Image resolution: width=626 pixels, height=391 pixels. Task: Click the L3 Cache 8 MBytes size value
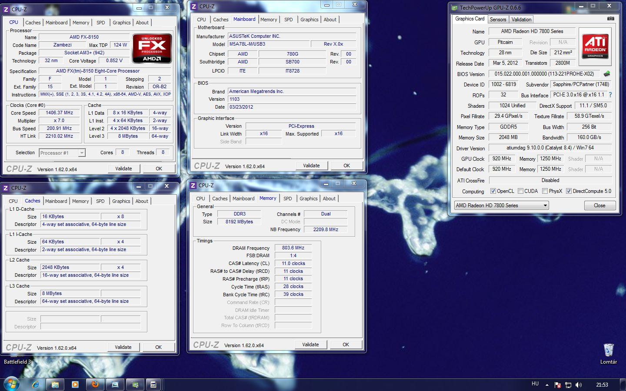tap(70, 293)
